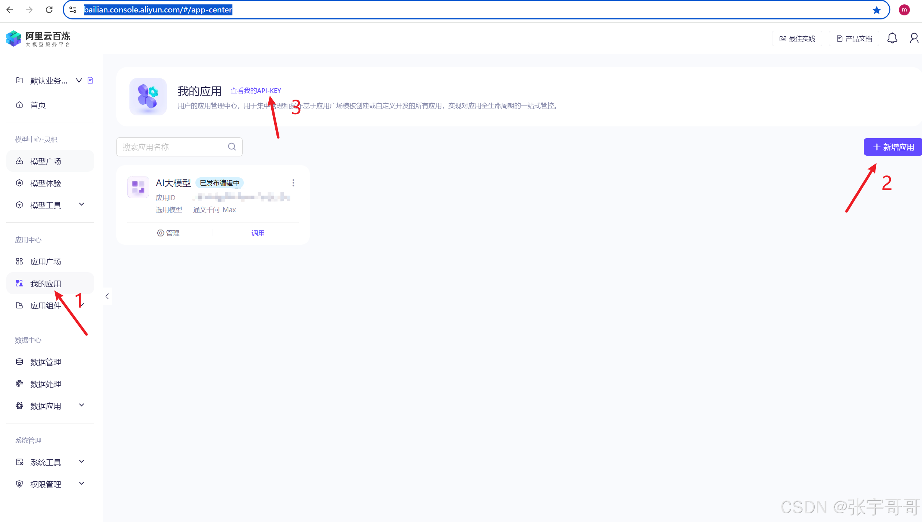Click the notification bell icon
Image resolution: width=922 pixels, height=522 pixels.
coord(892,38)
